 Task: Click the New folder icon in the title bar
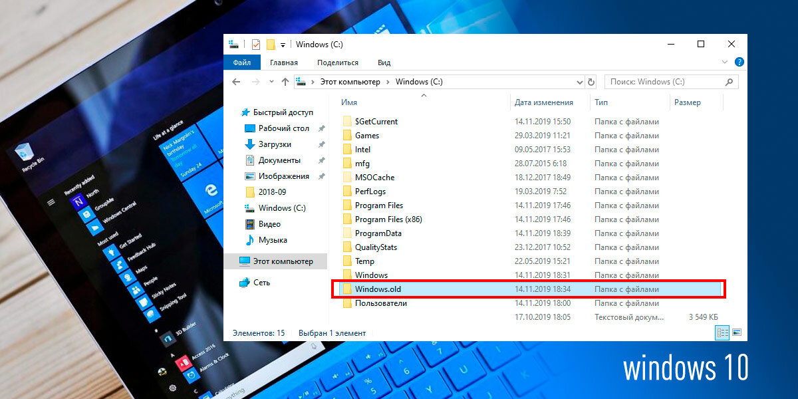(x=271, y=45)
